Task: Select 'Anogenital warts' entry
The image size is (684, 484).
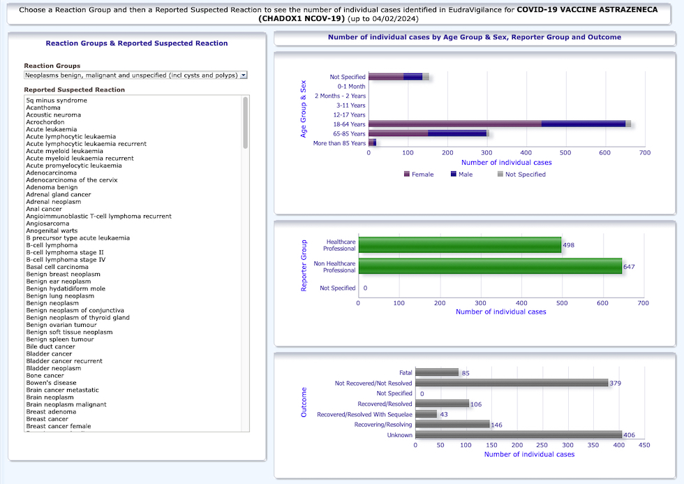Action: tap(52, 231)
